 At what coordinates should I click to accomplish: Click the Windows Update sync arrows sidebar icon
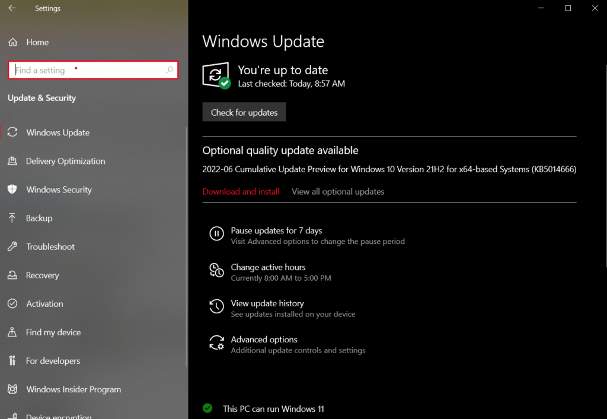point(12,132)
